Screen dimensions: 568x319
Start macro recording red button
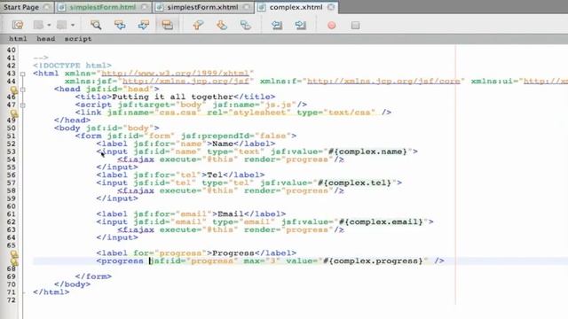(x=331, y=26)
